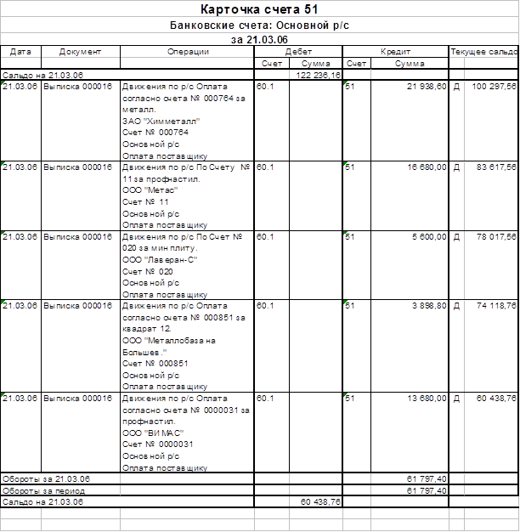Click the "Дебет" column group header
The image size is (520, 532).
[298, 52]
